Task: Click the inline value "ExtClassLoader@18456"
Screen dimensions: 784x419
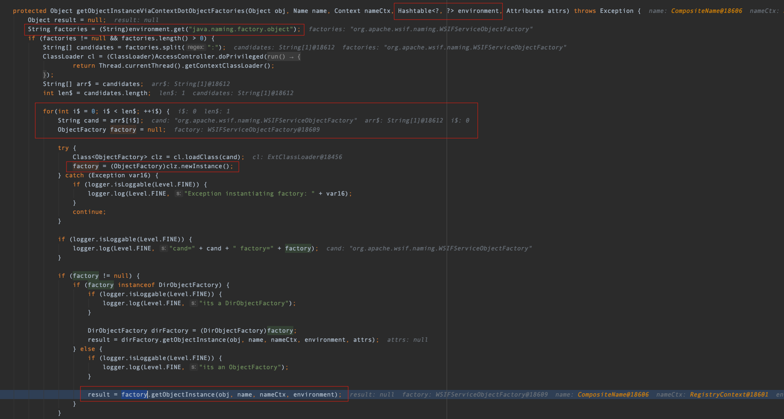Action: point(305,157)
